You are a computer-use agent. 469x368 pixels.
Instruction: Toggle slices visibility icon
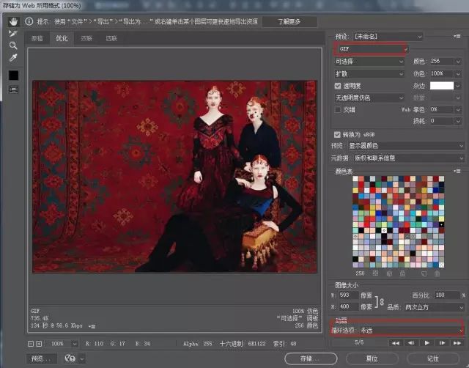(13, 89)
